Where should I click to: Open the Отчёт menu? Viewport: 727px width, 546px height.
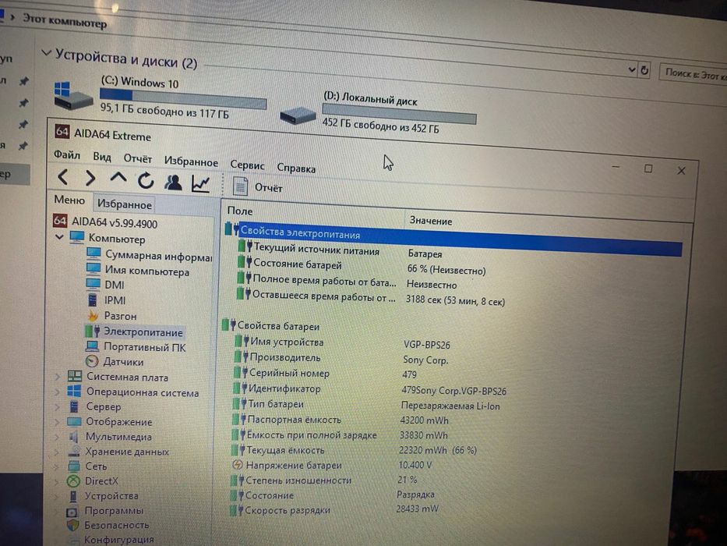pyautogui.click(x=137, y=159)
